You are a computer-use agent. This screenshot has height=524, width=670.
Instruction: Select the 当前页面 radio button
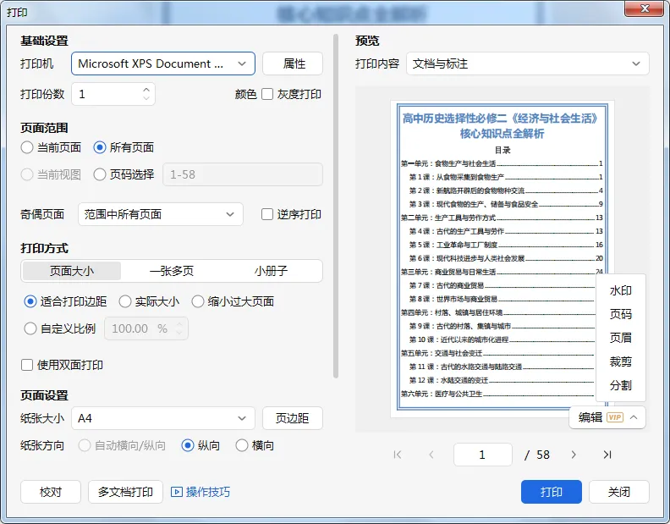click(27, 147)
